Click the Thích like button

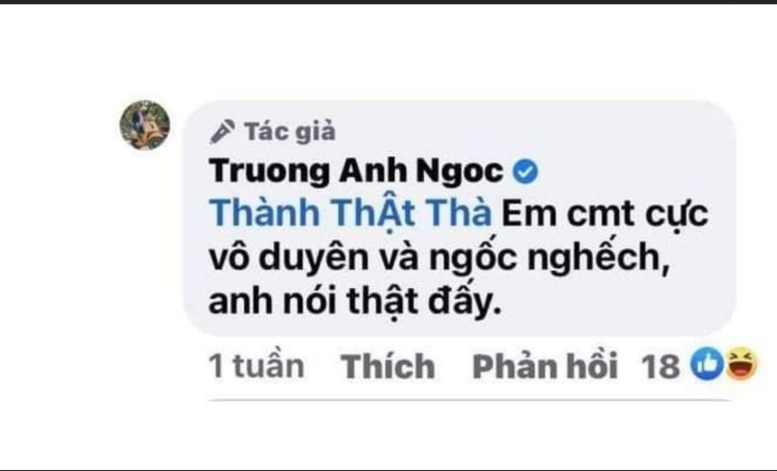click(388, 366)
